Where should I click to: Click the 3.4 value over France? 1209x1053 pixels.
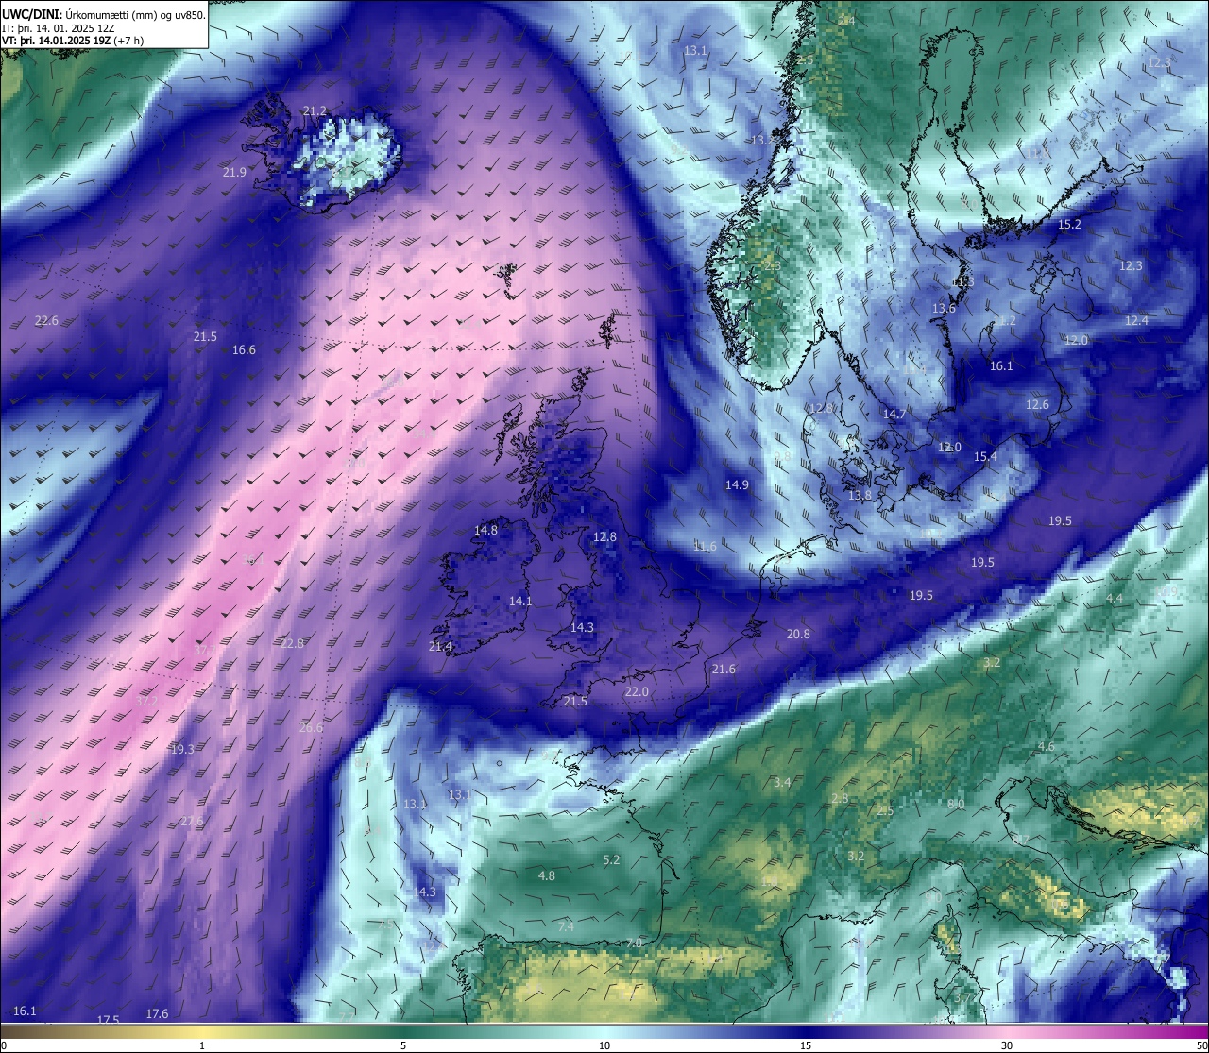[782, 783]
